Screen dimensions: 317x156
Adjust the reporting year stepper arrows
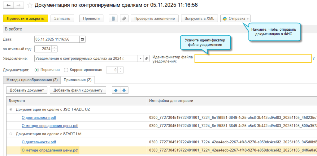pos(54,49)
